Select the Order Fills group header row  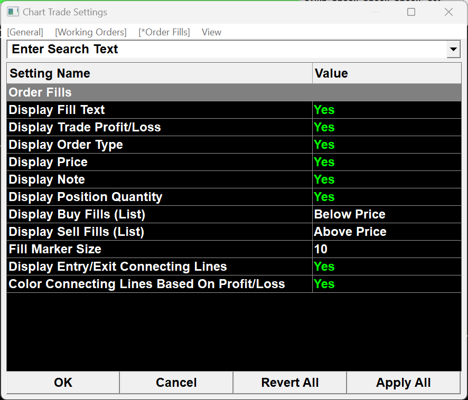click(234, 92)
